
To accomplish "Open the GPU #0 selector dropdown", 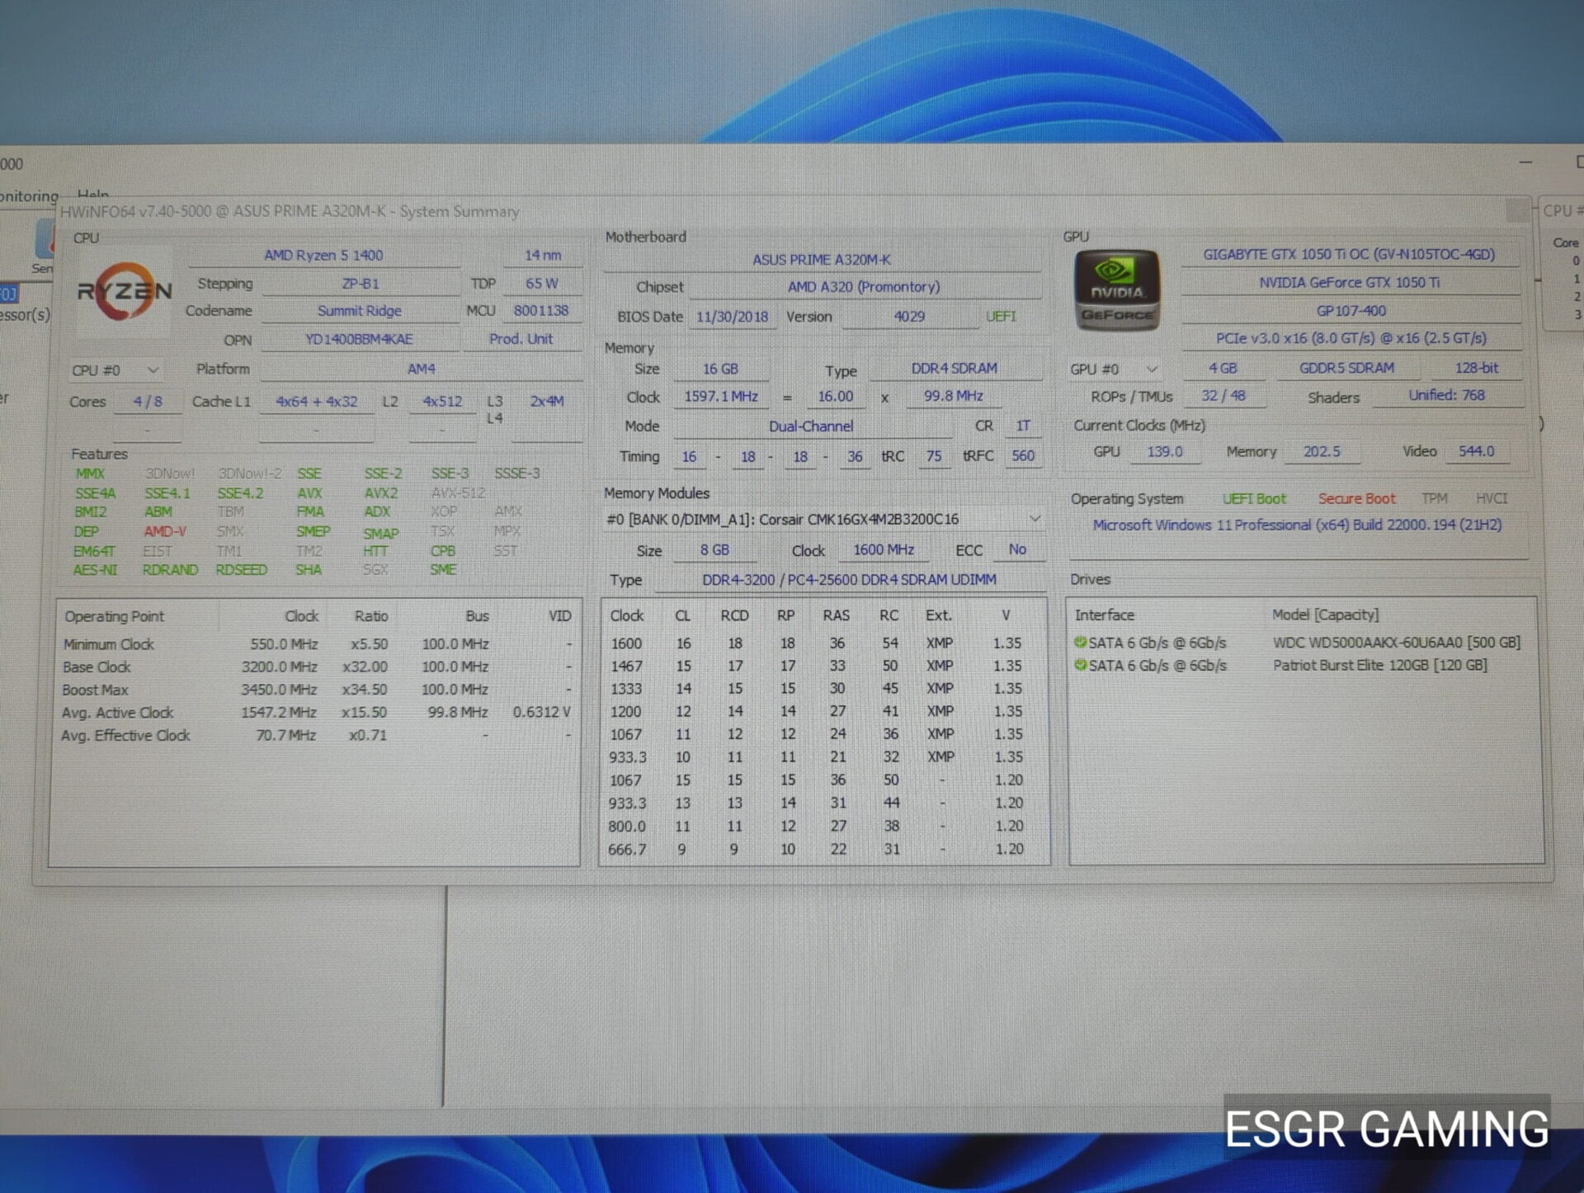I will pyautogui.click(x=1115, y=369).
